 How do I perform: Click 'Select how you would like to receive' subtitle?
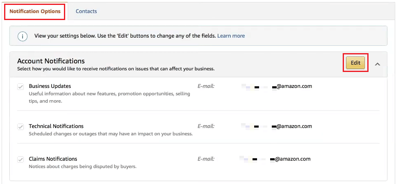[116, 69]
